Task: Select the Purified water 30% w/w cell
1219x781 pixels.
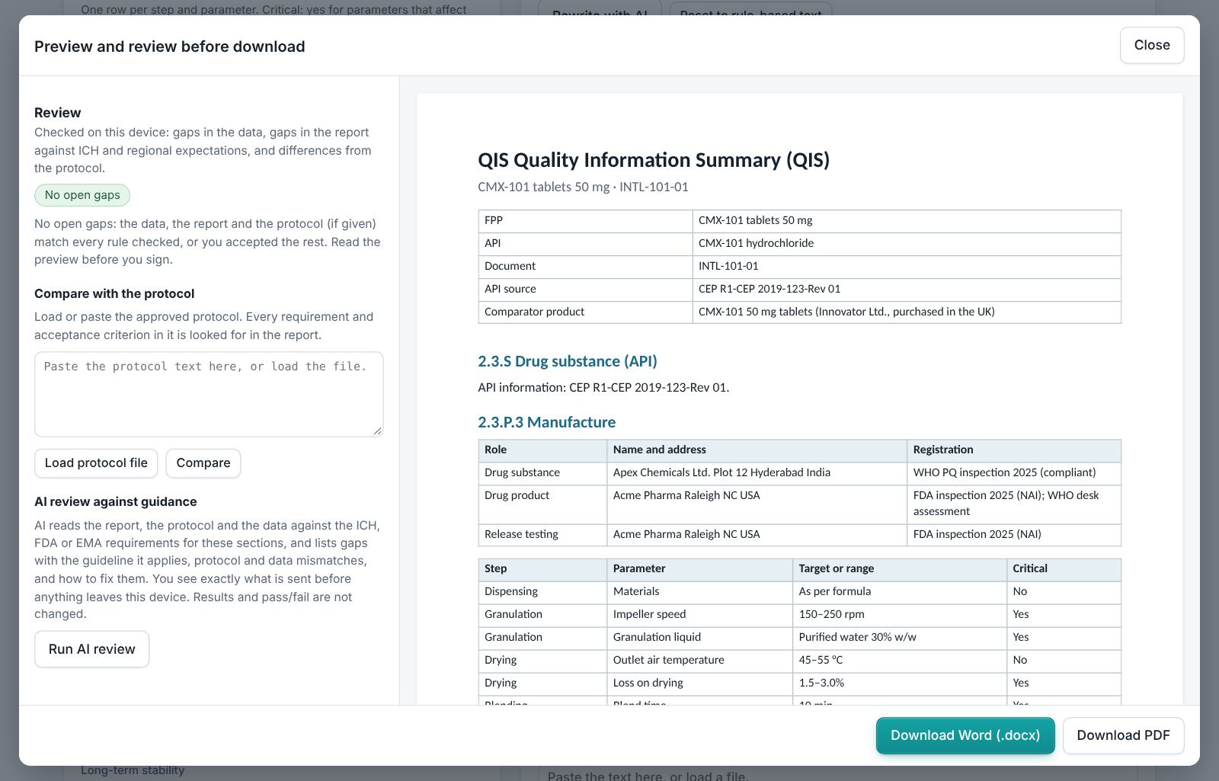Action: (899, 638)
